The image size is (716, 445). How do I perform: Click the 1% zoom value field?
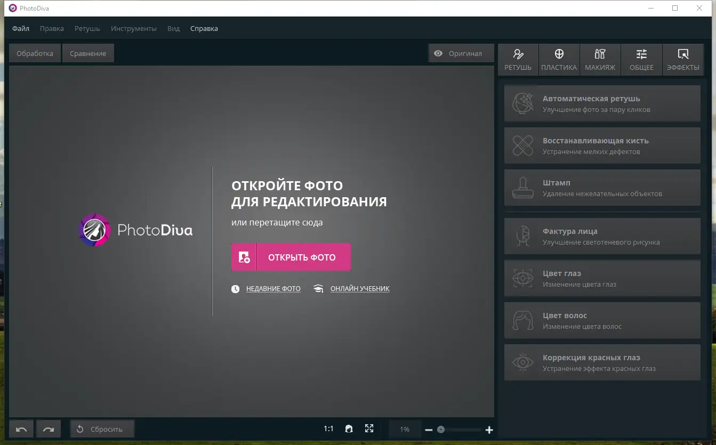405,429
